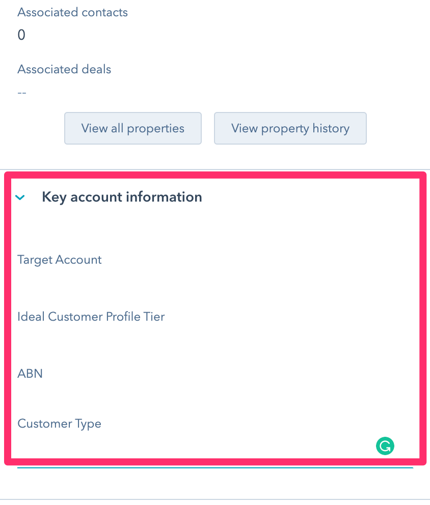This screenshot has height=505, width=430.
Task: Click the Associated deals label
Action: 64,69
